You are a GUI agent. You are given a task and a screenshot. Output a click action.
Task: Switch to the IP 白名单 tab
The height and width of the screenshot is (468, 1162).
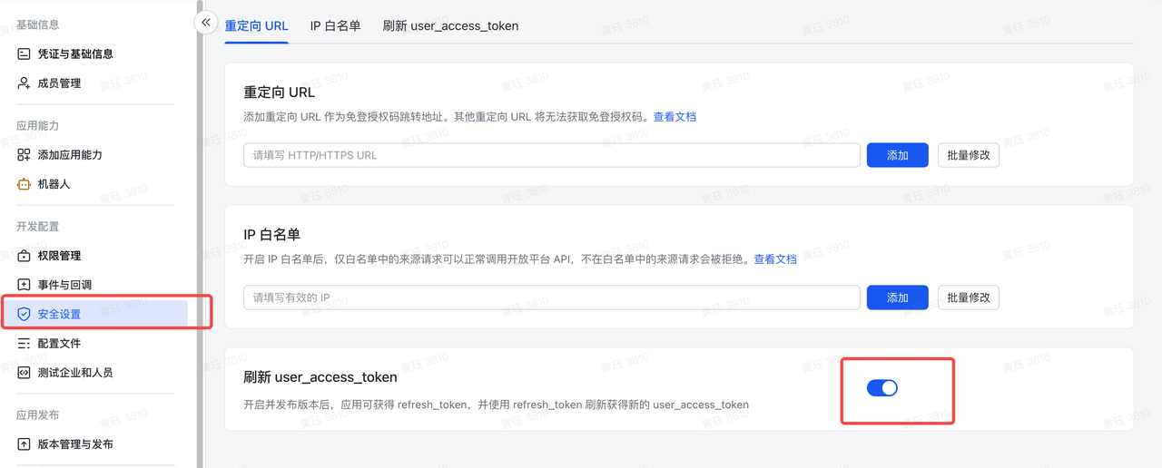coord(335,25)
